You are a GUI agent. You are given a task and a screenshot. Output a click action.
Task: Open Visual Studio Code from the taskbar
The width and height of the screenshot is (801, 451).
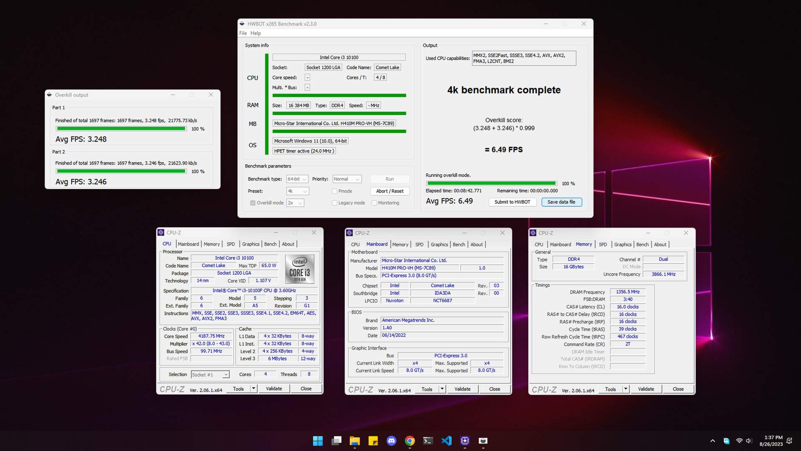446,441
